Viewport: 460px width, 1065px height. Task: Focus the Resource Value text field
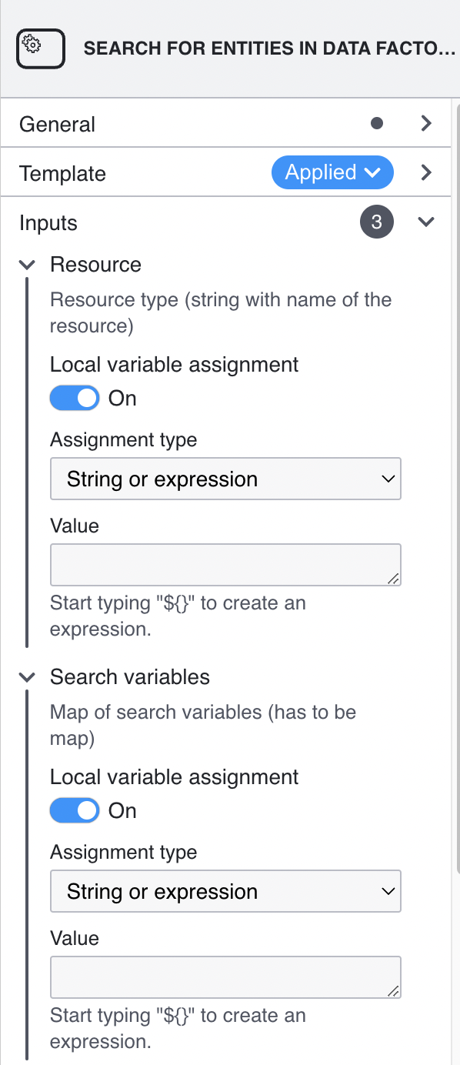tap(225, 565)
